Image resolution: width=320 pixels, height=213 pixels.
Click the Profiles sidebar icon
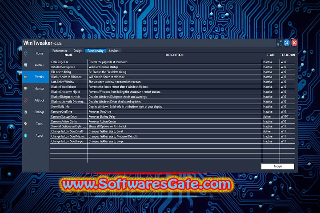(x=26, y=65)
